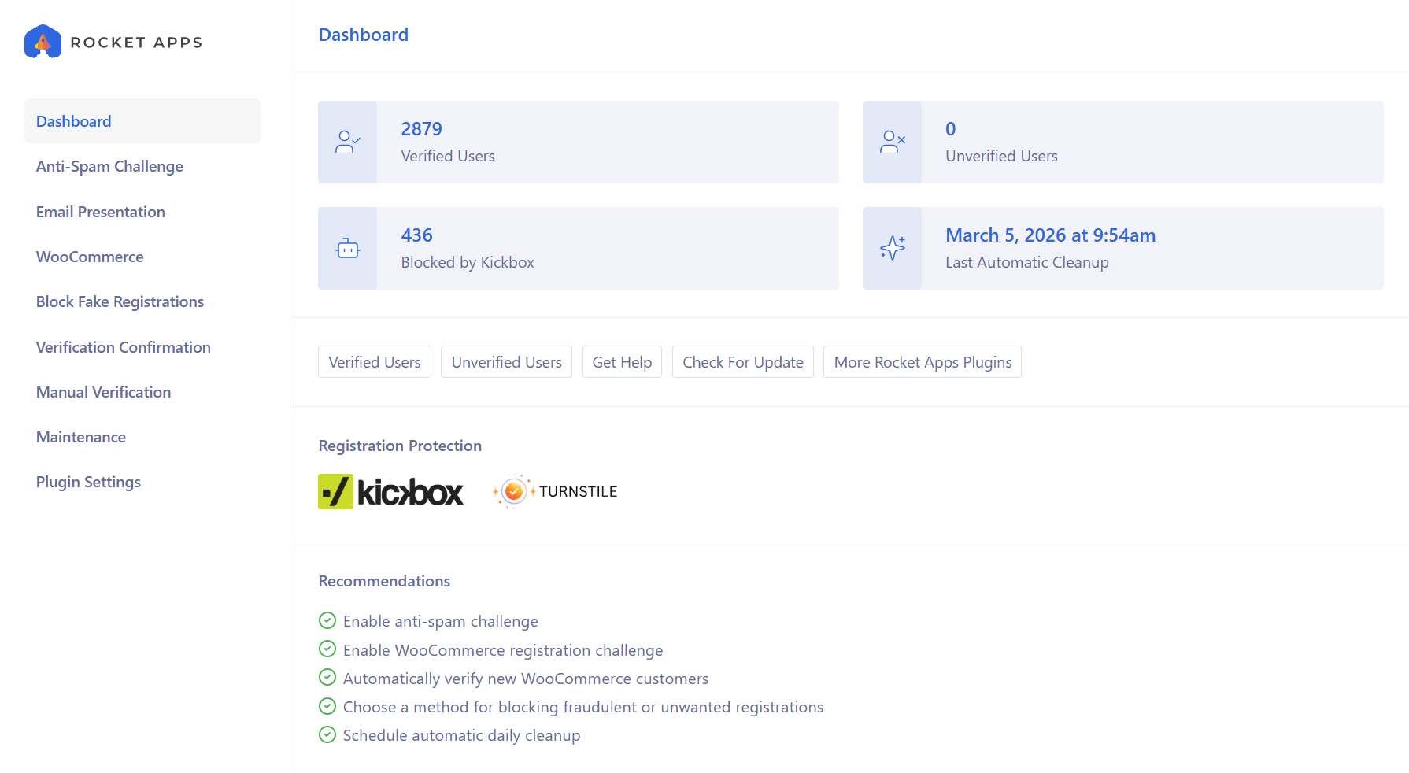The height and width of the screenshot is (773, 1409).
Task: Click the Last Automatic Cleanup sparkle icon
Action: coord(892,248)
